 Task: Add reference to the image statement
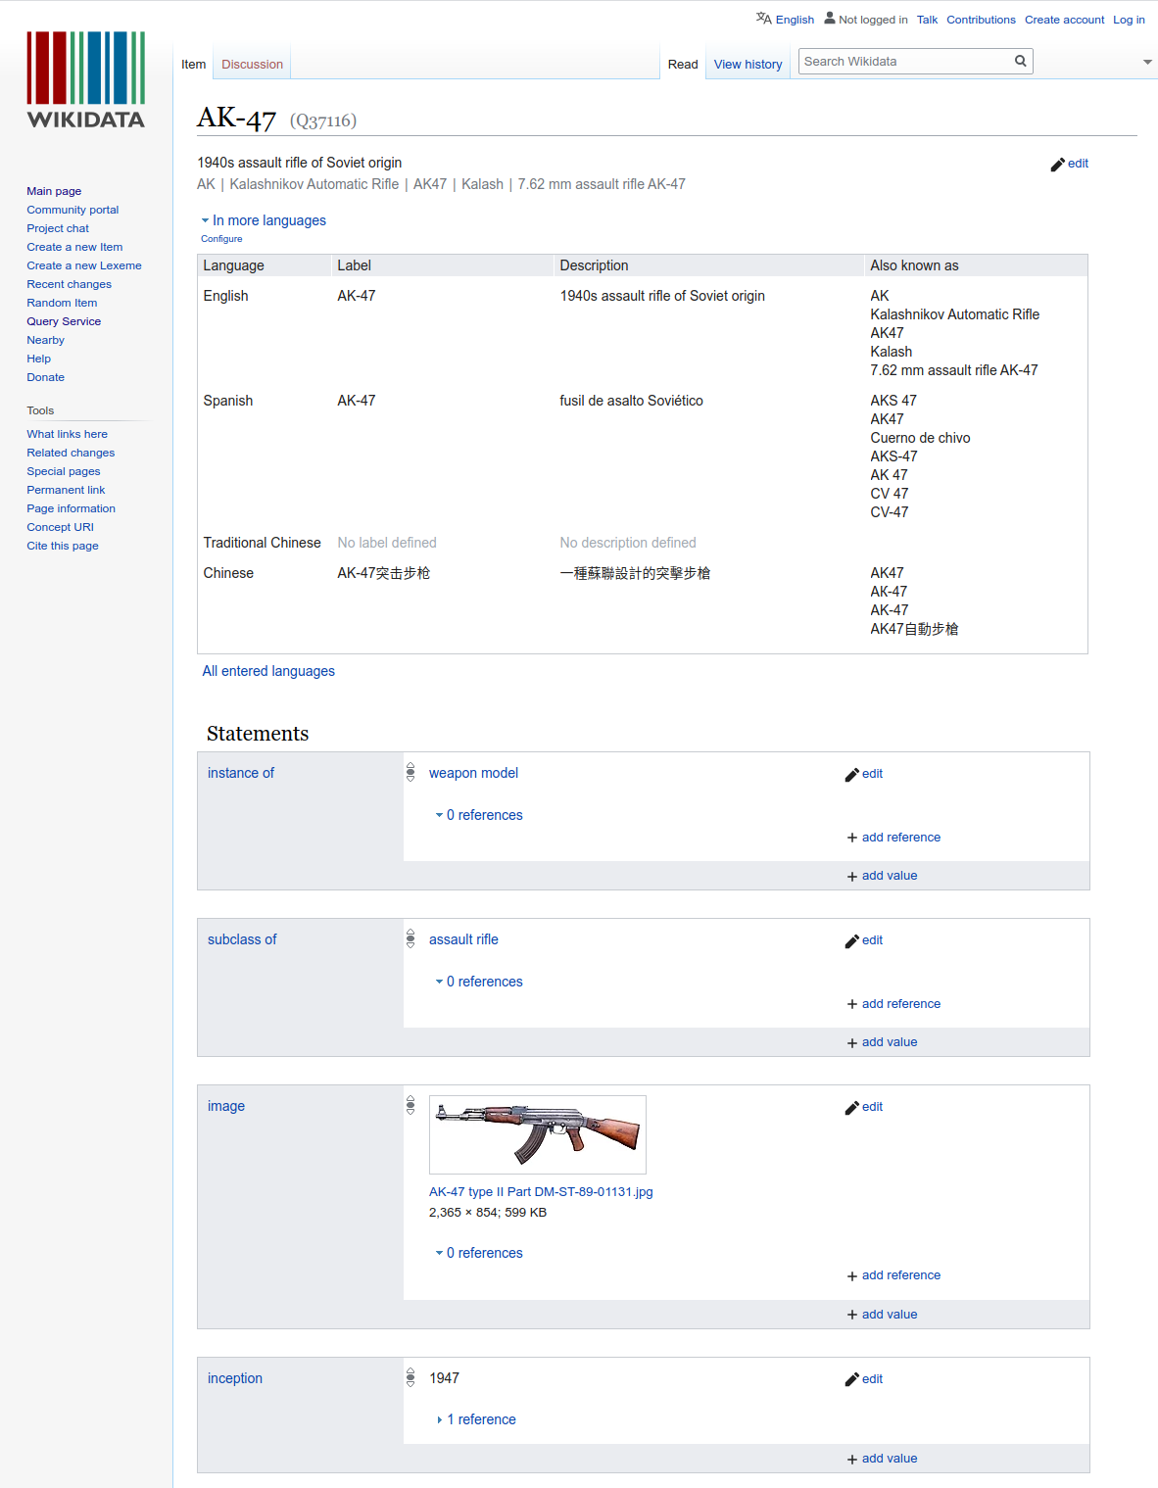click(x=893, y=1275)
